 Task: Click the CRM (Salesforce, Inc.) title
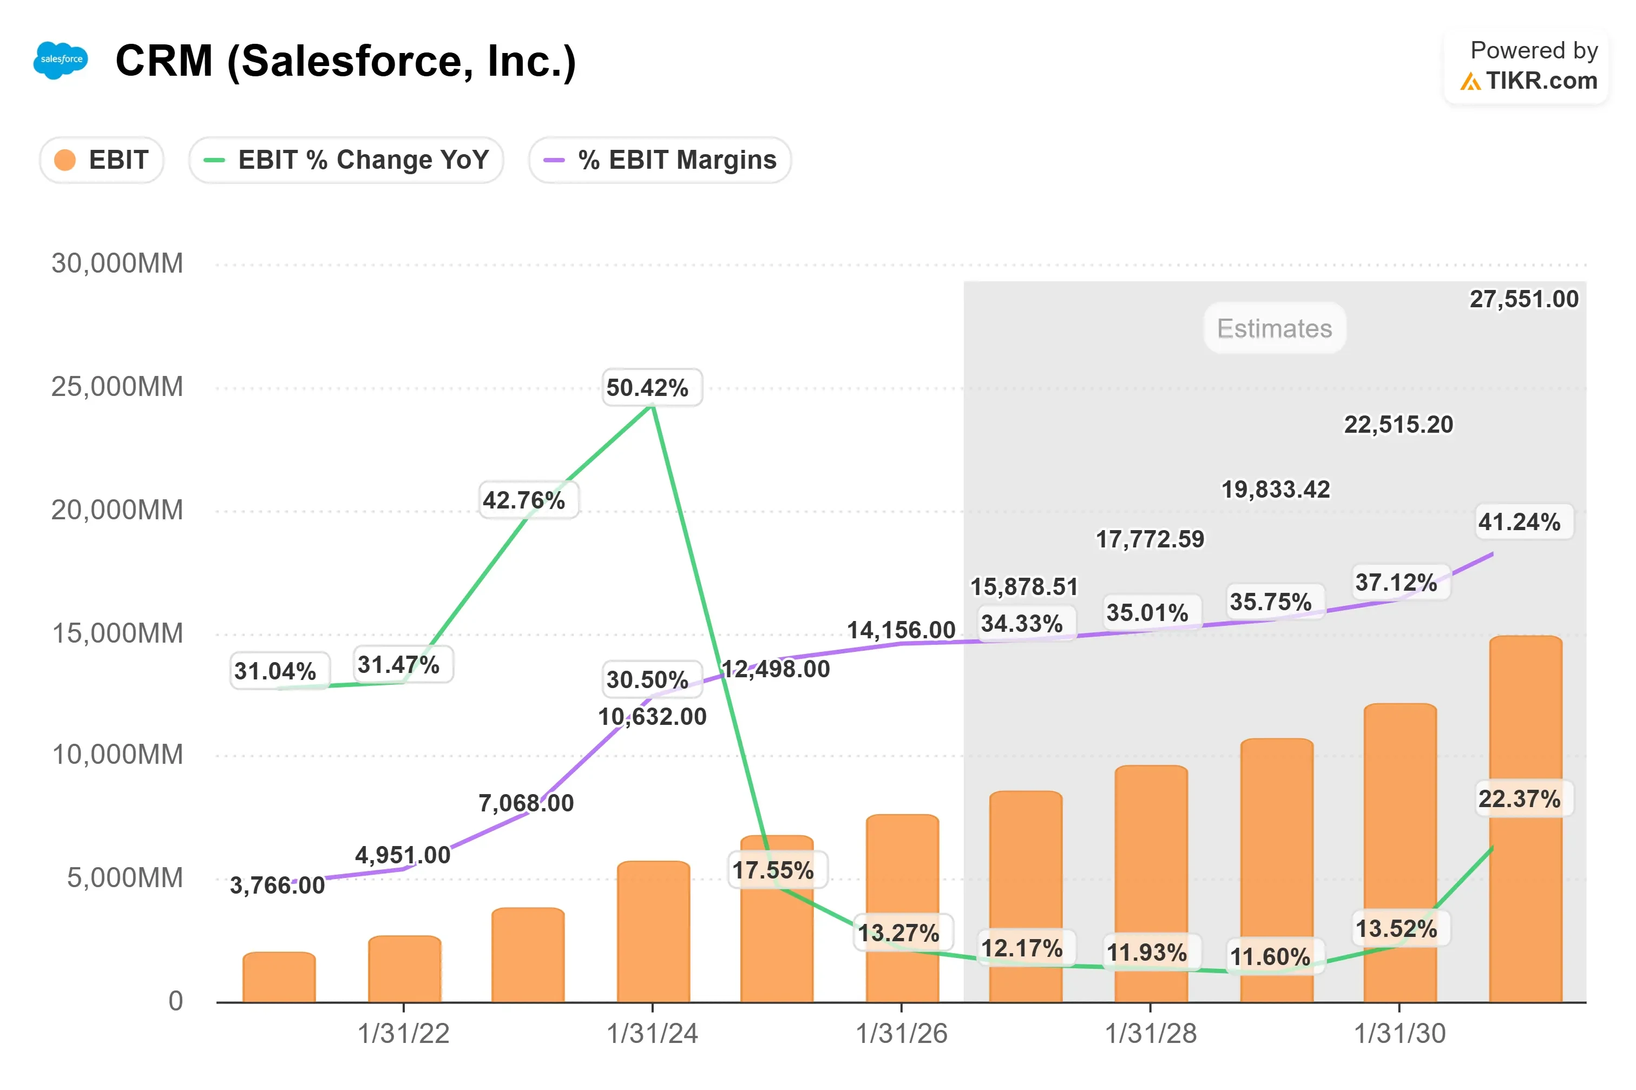point(346,61)
